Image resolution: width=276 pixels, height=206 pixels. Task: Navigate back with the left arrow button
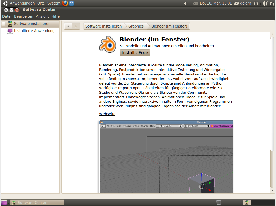point(68,26)
